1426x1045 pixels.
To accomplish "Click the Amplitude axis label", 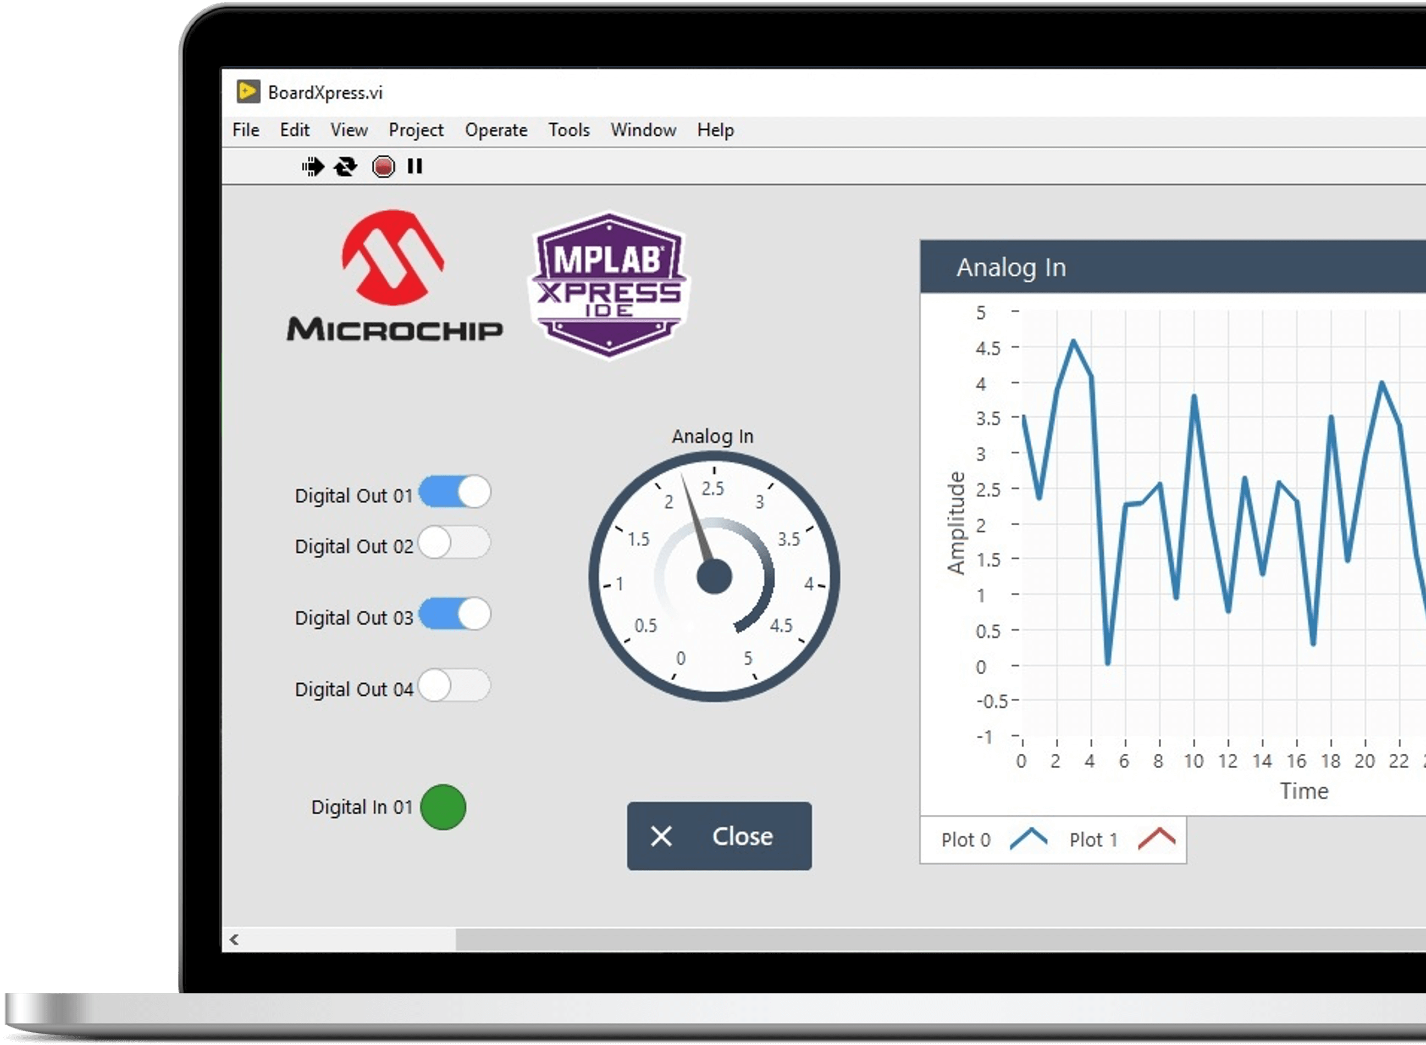I will pos(957,523).
